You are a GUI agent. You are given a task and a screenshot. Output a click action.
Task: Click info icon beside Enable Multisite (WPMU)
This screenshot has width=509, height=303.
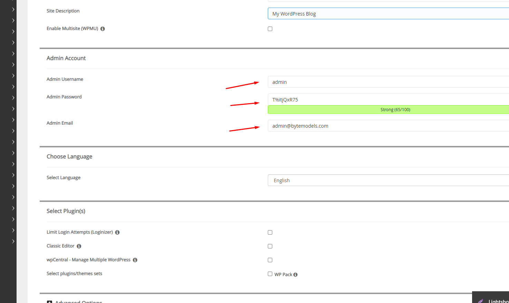102,29
